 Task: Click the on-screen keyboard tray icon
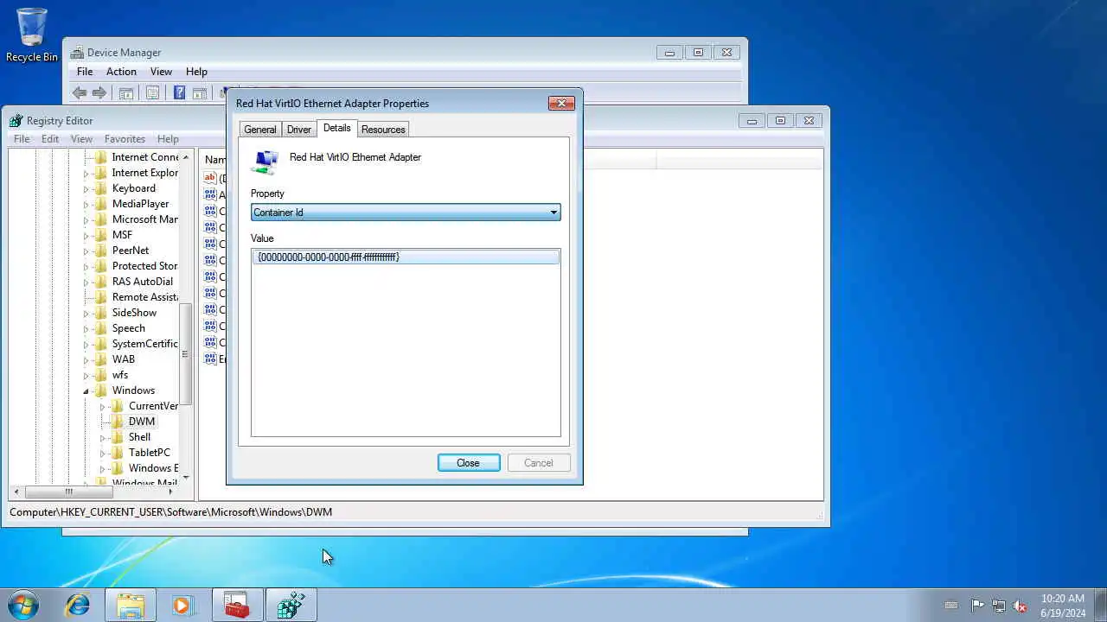click(x=951, y=606)
